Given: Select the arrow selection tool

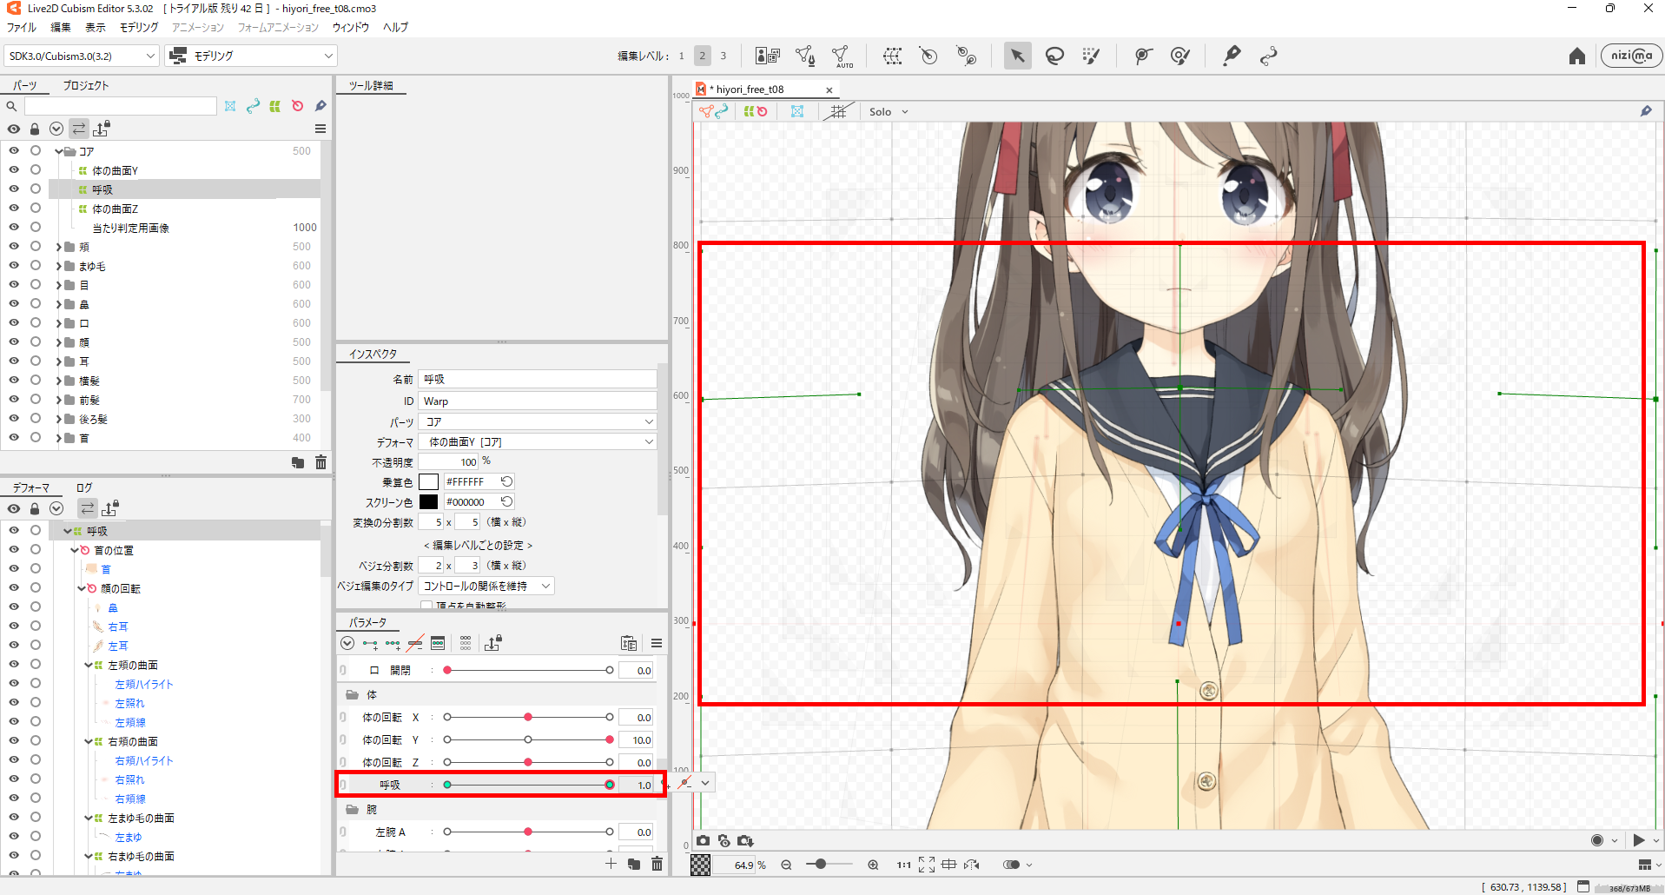Looking at the screenshot, I should click(1017, 56).
